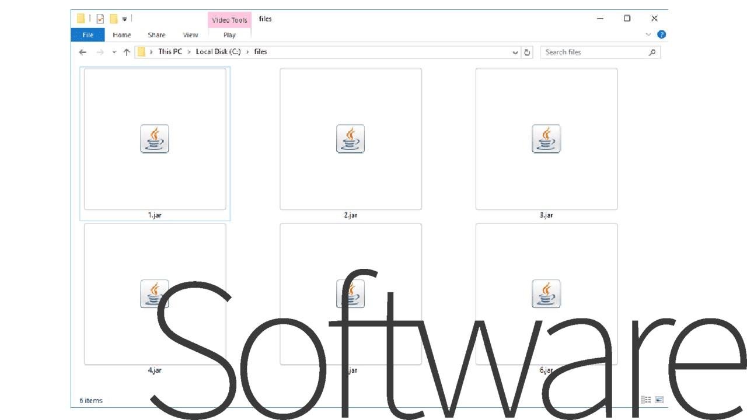
Task: Switch to Details view in status bar
Action: [x=646, y=400]
